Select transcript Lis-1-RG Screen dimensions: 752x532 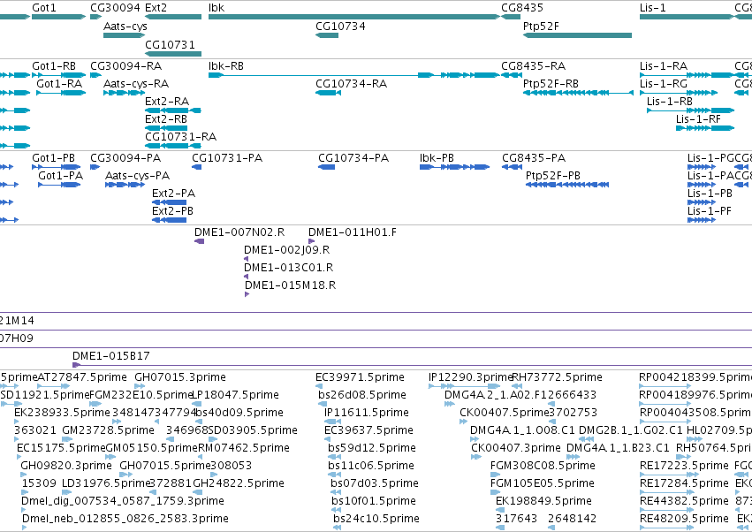click(679, 93)
